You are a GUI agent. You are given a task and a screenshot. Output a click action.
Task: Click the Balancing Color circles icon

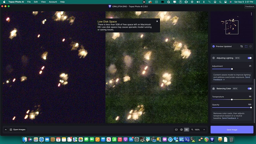pos(214,89)
